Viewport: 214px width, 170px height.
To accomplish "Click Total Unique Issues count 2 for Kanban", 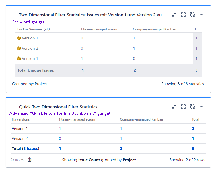I will click(135, 70).
